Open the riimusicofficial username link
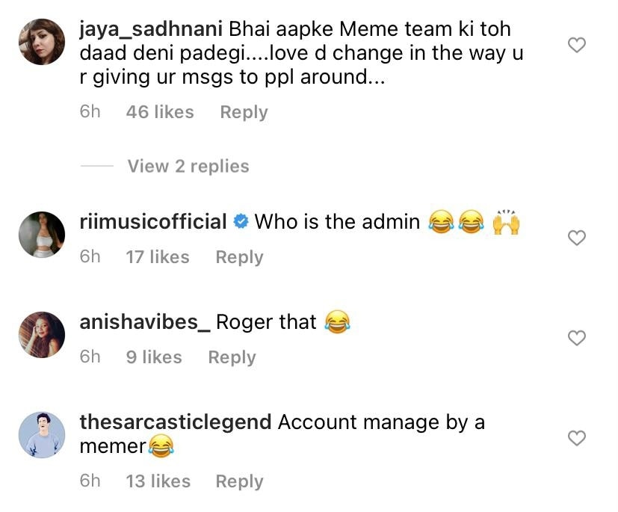The width and height of the screenshot is (618, 512). 153,222
